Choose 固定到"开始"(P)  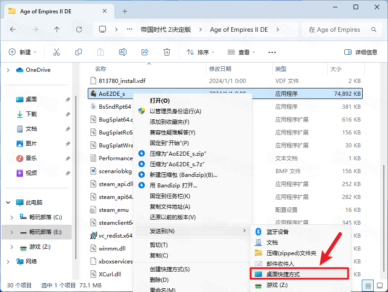(193, 143)
